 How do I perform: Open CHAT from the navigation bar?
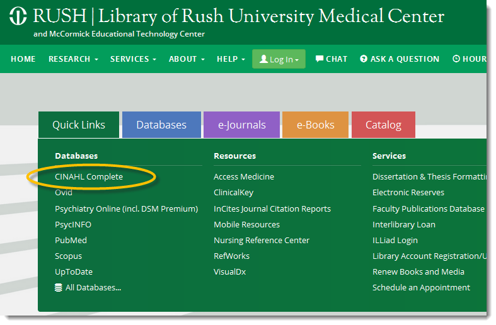click(x=332, y=59)
